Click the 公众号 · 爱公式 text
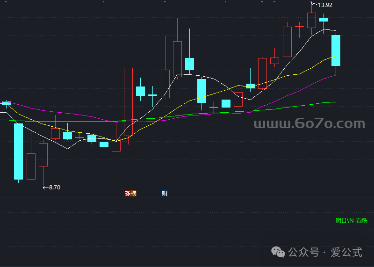This screenshot has height=267, width=374. (325, 253)
